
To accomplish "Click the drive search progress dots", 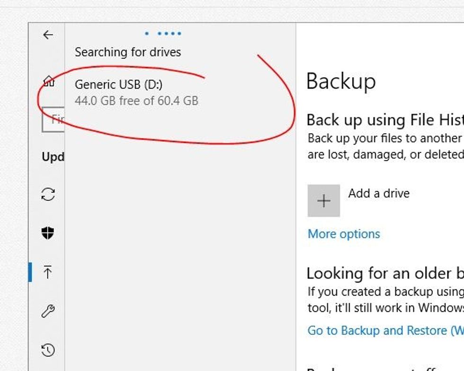I will (x=162, y=34).
